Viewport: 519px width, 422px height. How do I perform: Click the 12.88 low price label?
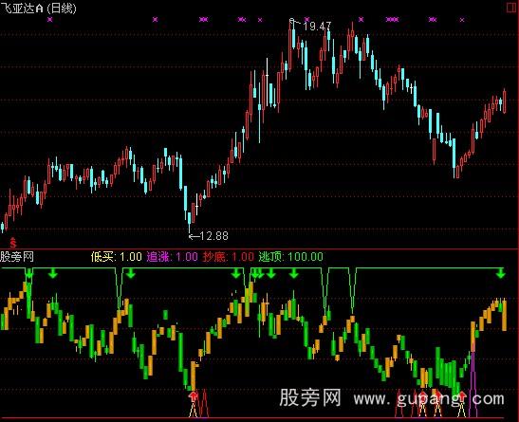point(213,236)
